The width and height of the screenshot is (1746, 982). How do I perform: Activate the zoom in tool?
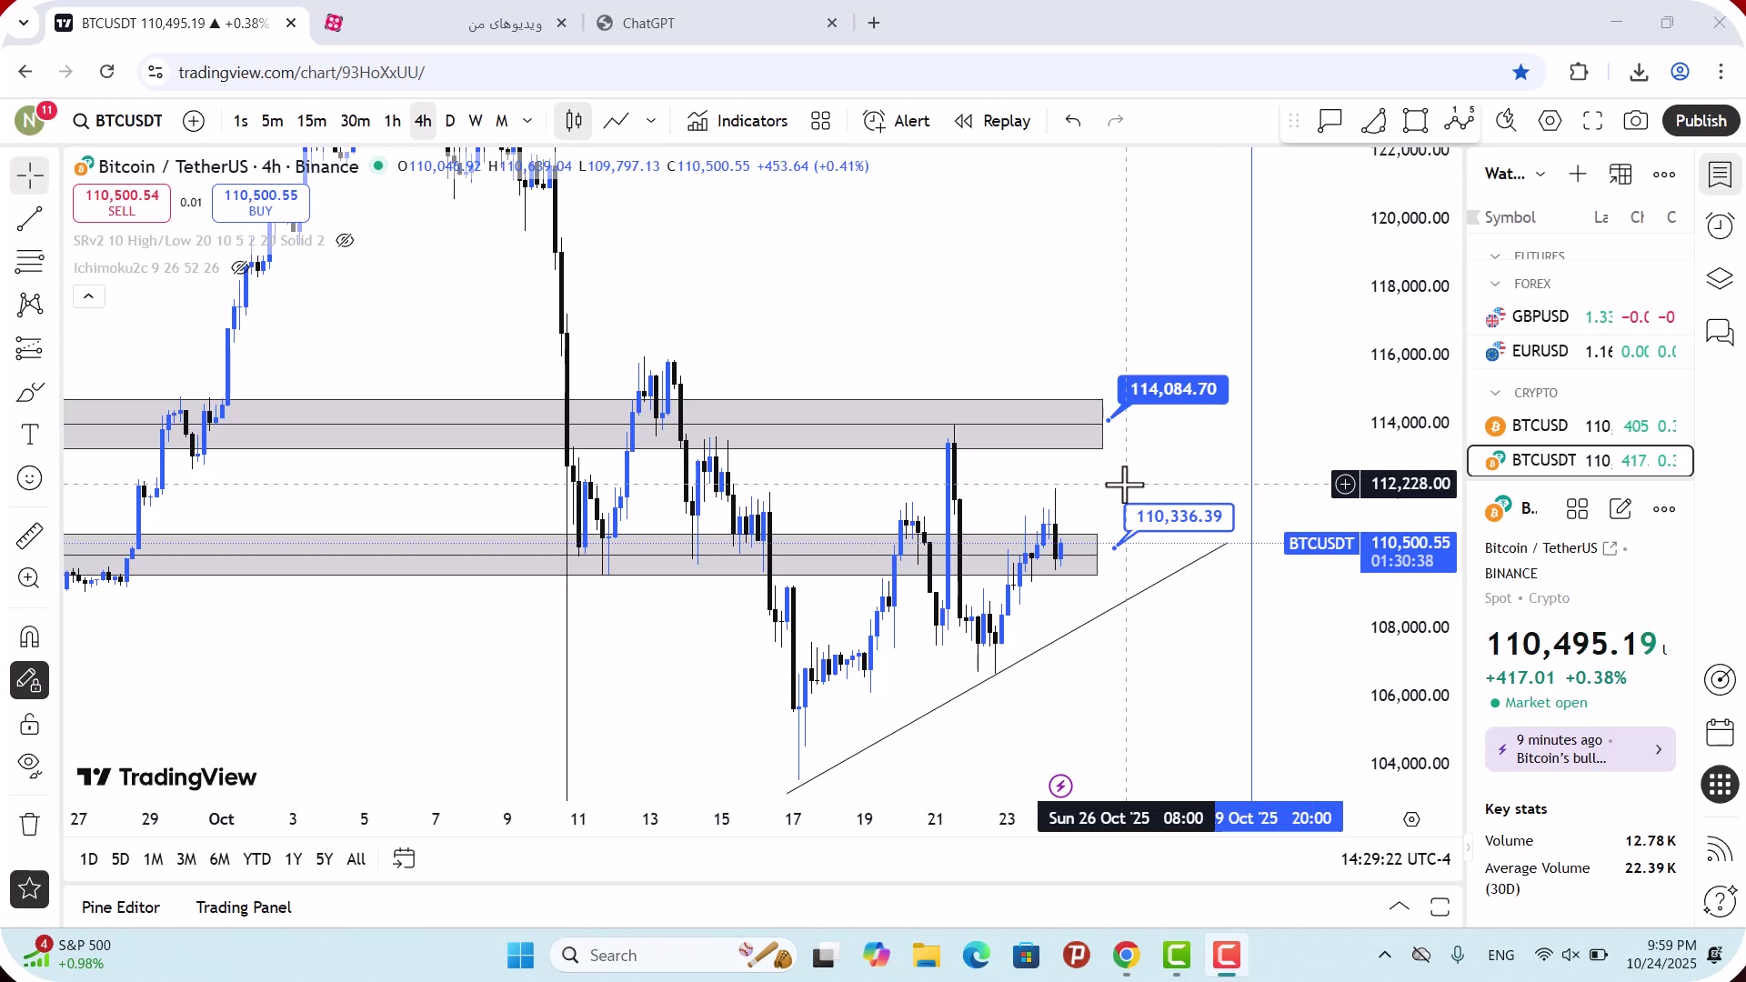[29, 578]
